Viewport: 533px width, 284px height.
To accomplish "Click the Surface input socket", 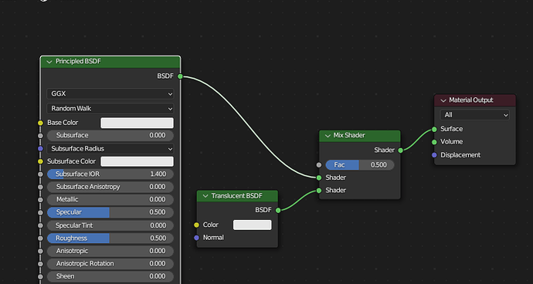I will coord(434,129).
